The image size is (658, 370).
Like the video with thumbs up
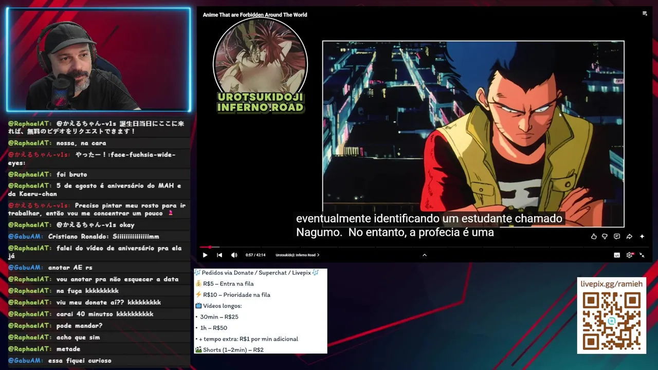coord(594,236)
